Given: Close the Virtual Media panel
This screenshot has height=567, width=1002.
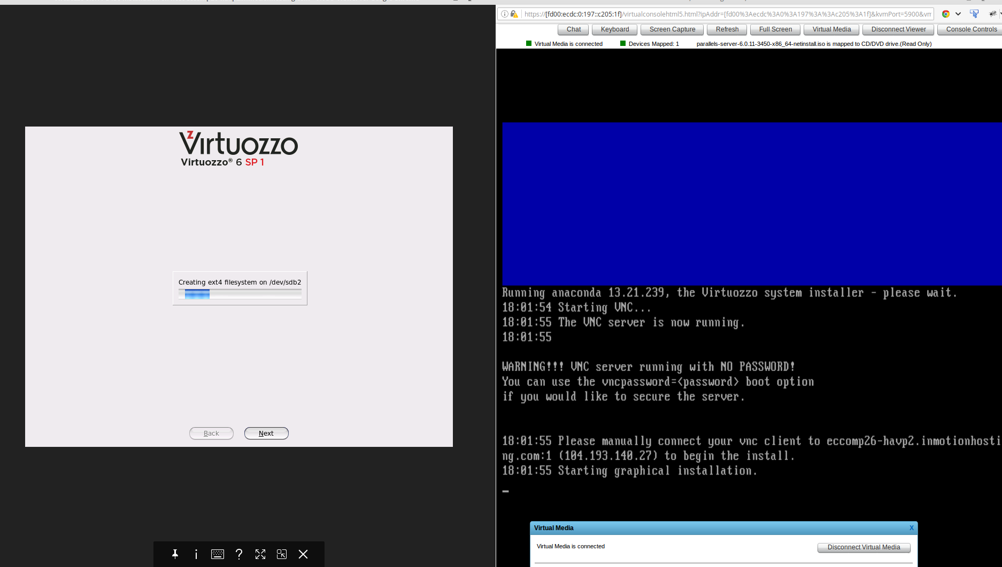Looking at the screenshot, I should 912,528.
